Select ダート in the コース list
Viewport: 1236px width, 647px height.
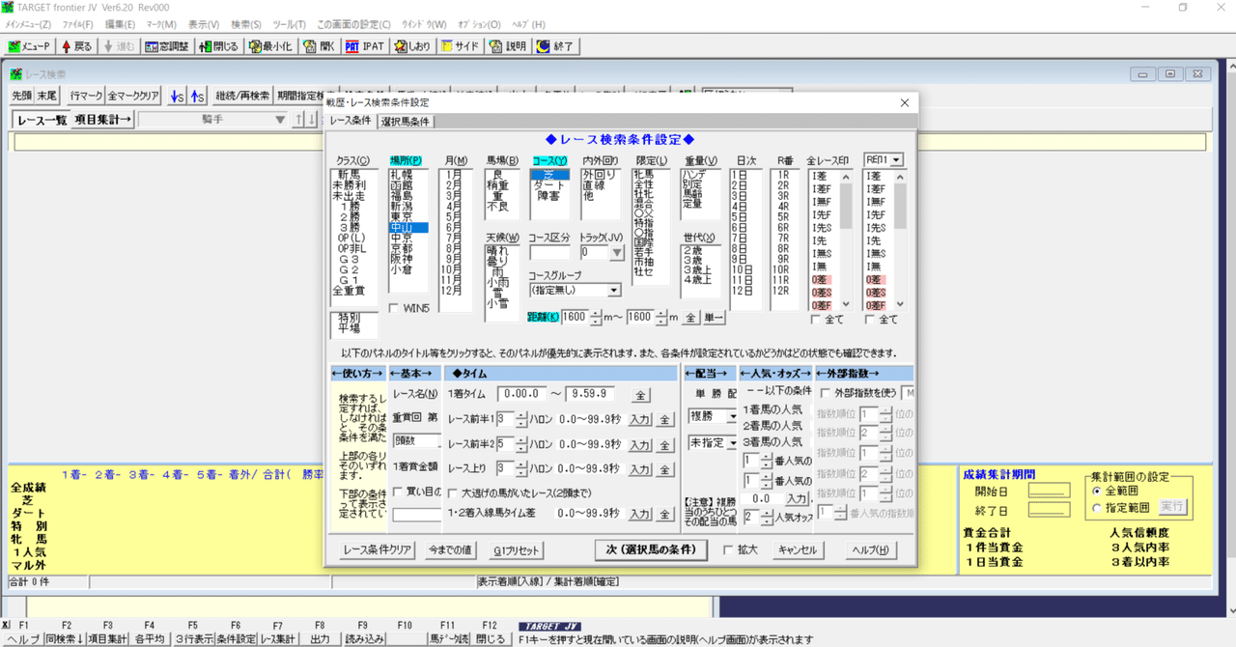(x=548, y=185)
